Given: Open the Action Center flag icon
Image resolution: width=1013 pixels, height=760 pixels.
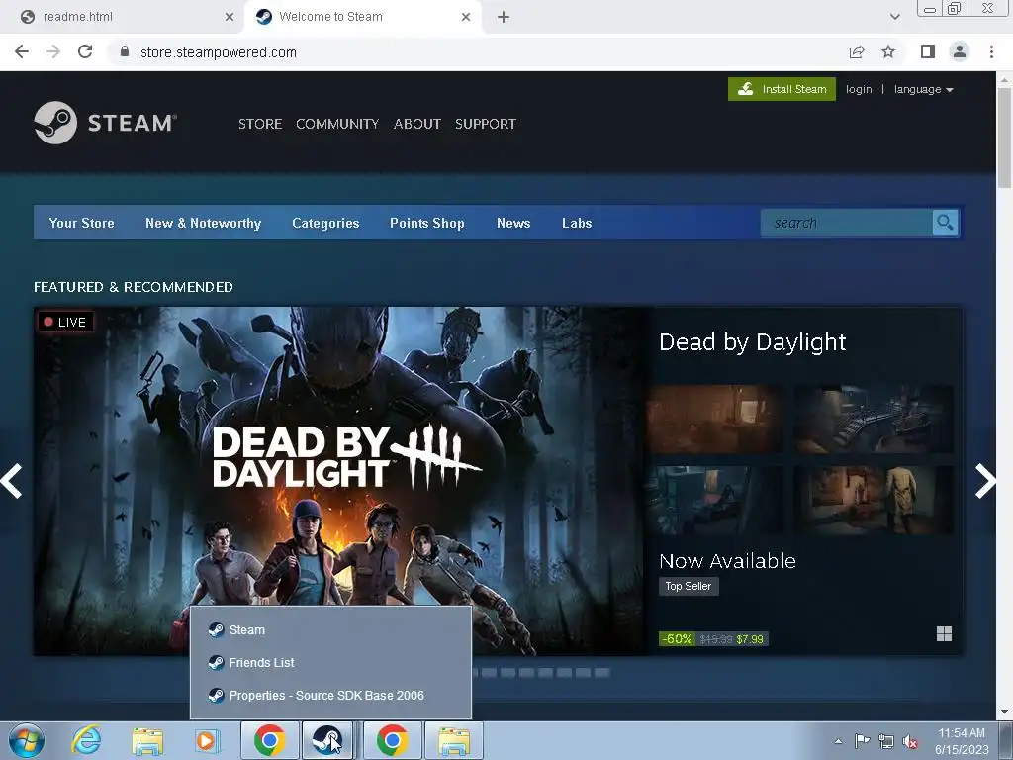Looking at the screenshot, I should tap(862, 741).
